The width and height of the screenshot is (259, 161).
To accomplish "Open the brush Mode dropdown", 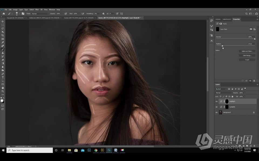I will tap(40, 14).
